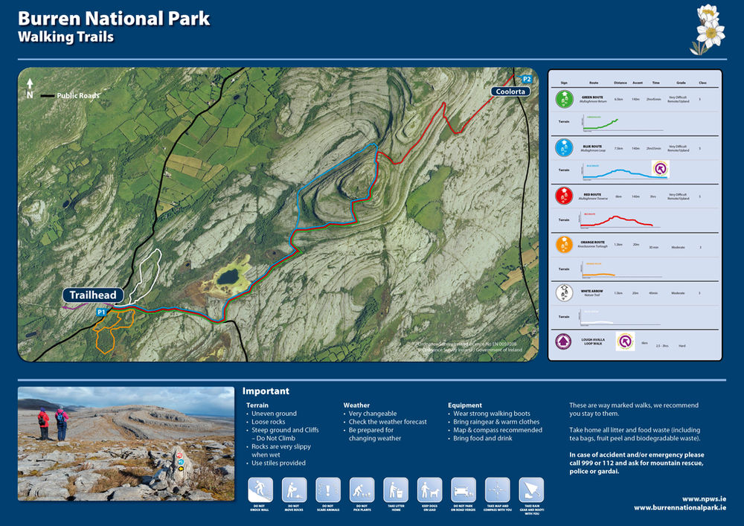
Task: Select the Do Not Park On Road Verges icon
Action: pos(463,491)
